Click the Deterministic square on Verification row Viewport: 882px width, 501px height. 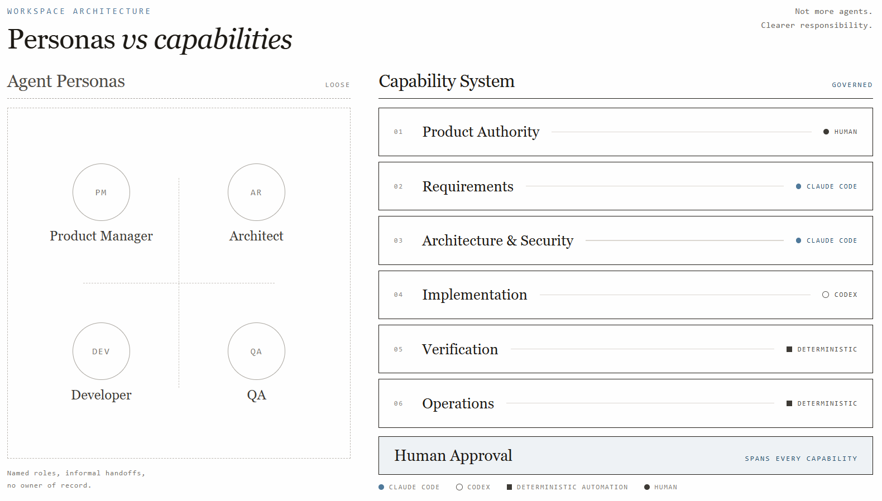789,349
